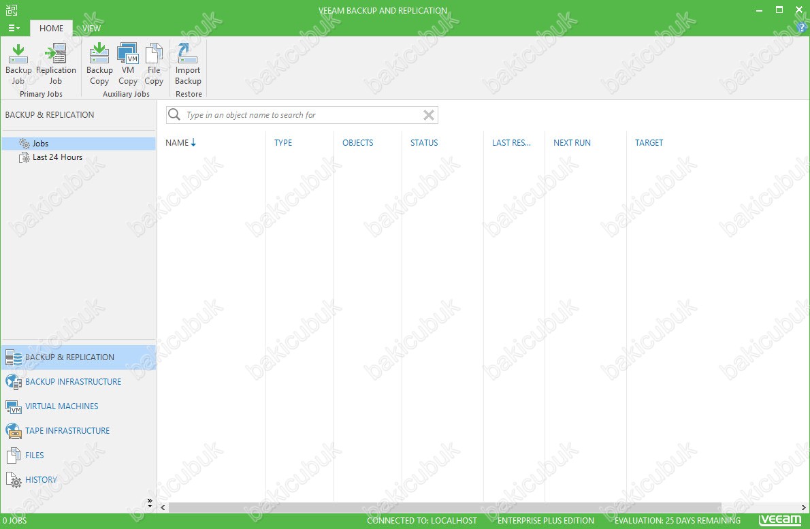Click the horizontal scrollbar left arrow
Screen dimensions: 810x529
pyautogui.click(x=163, y=507)
